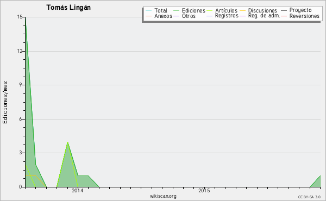Click the red Reversiones legend line swatch
The image size is (326, 201).
point(284,16)
